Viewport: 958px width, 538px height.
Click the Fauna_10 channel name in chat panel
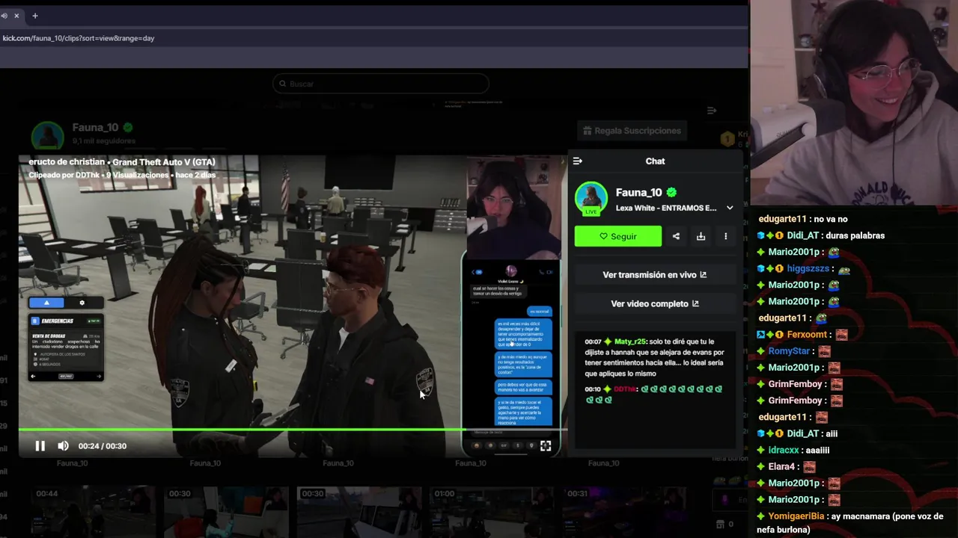(x=638, y=193)
